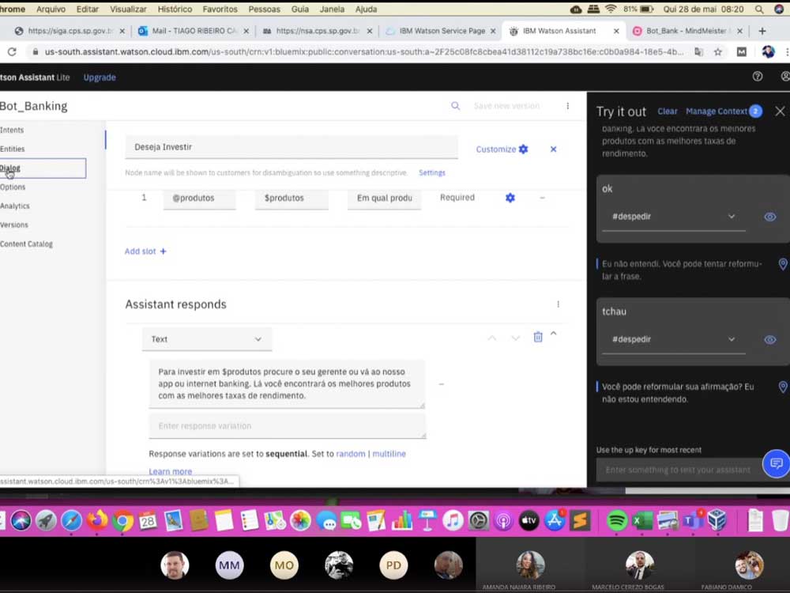
Task: Open slot settings gear for @produtos
Action: pyautogui.click(x=510, y=198)
